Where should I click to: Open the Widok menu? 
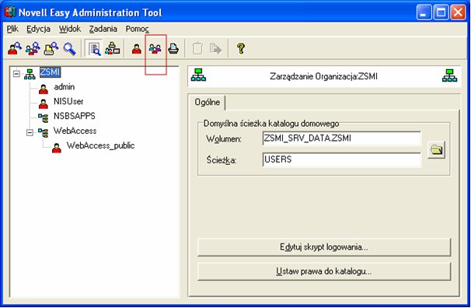pyautogui.click(x=70, y=29)
